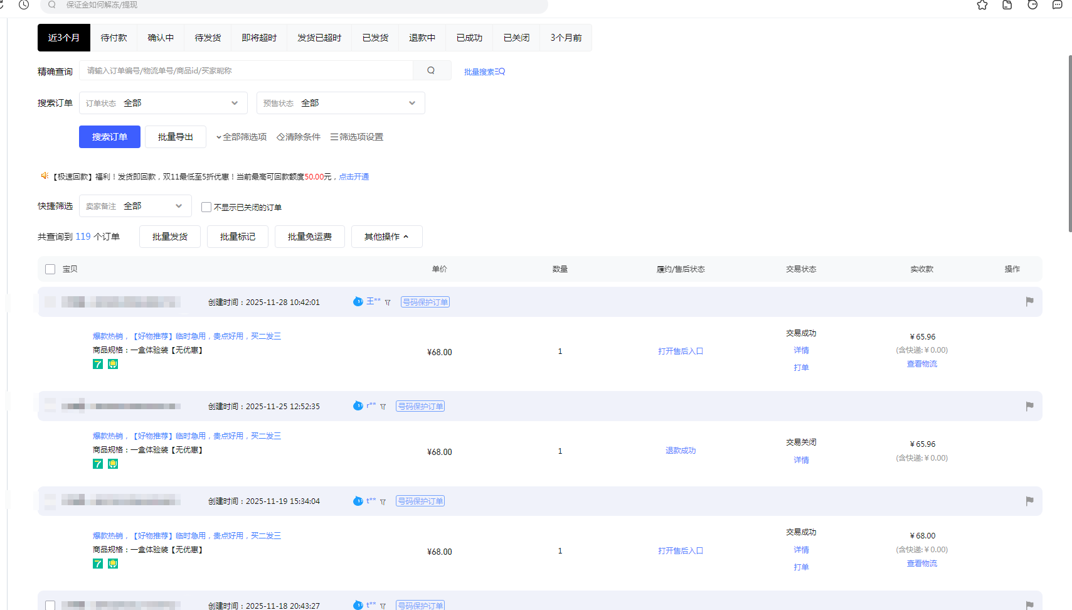Click the green 7-day icon on the 2025-11-28 order
This screenshot has width=1072, height=610.
pyautogui.click(x=98, y=364)
